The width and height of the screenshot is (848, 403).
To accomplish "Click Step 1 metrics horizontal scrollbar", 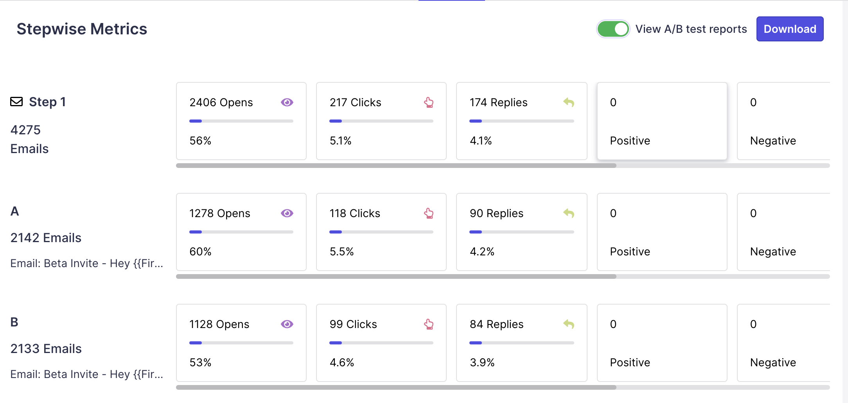I will (396, 166).
